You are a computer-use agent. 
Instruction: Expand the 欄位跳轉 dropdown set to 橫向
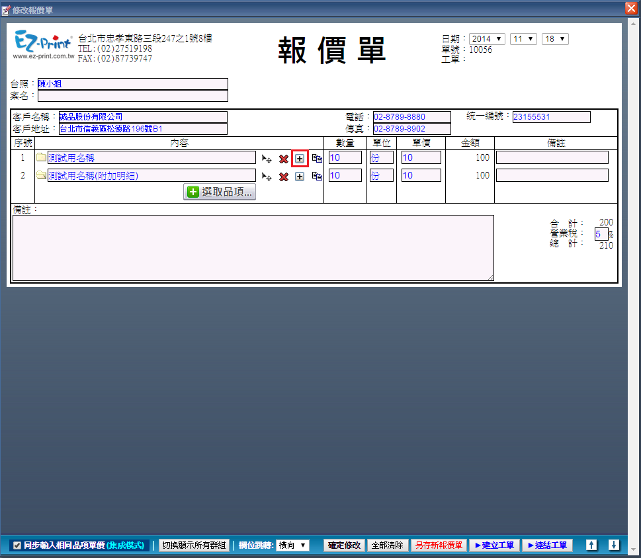[x=292, y=545]
